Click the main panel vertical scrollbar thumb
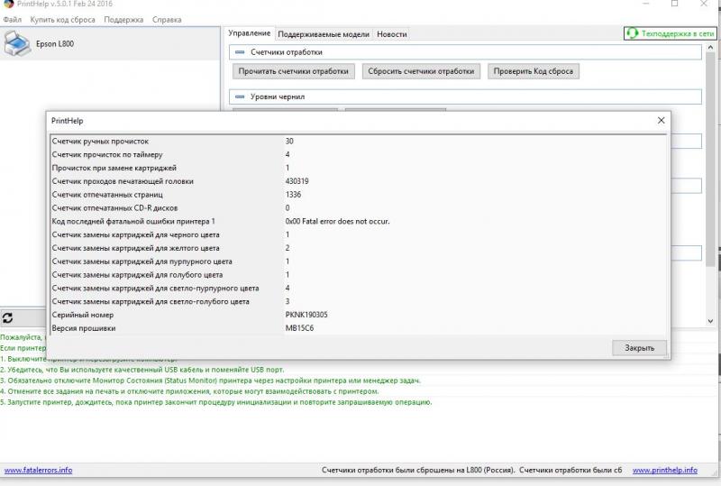Image resolution: width=721 pixels, height=486 pixels. pos(710,159)
